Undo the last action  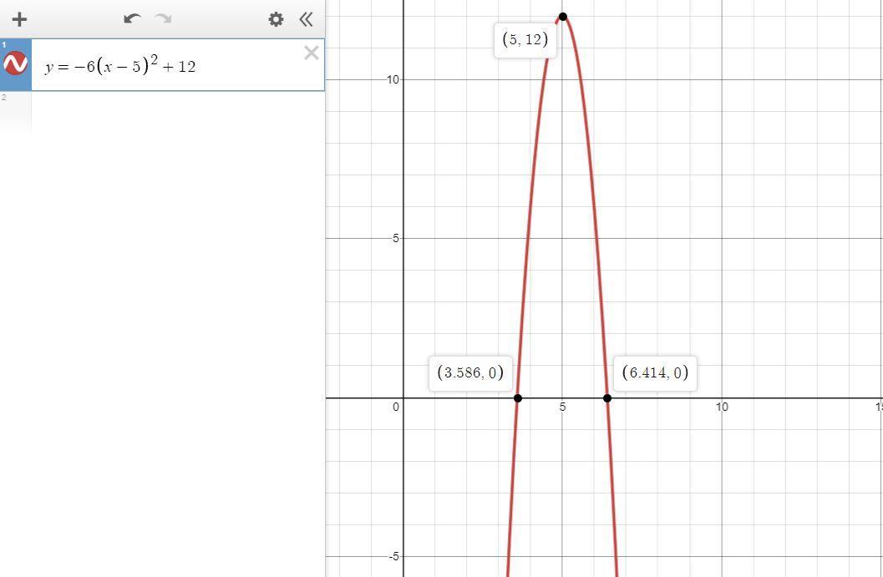(132, 19)
